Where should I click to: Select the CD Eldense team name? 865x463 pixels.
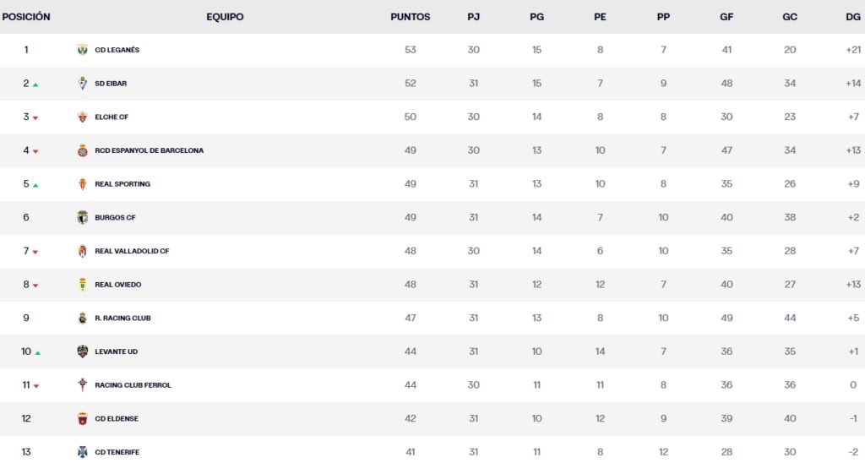coord(116,418)
